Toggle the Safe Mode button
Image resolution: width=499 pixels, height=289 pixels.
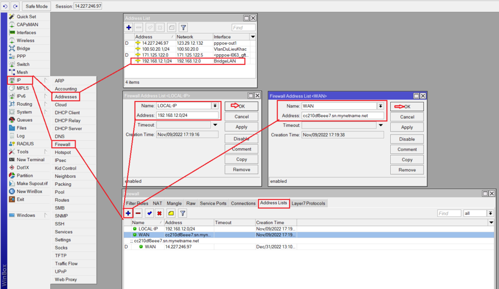(37, 6)
